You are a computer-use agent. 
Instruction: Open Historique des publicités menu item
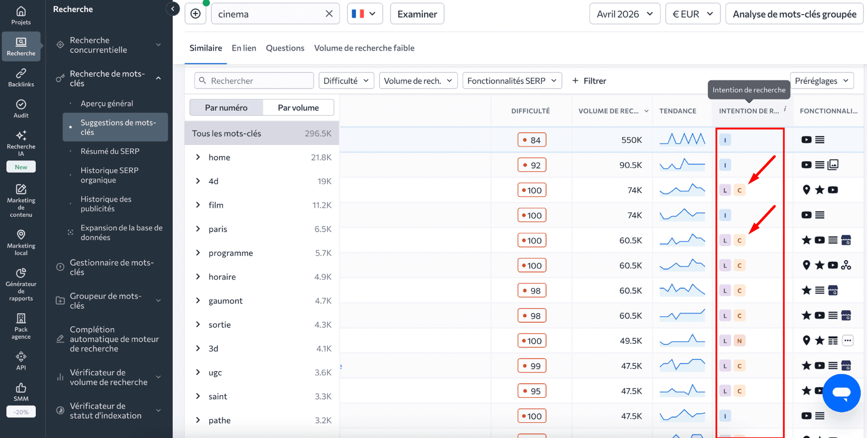click(106, 204)
